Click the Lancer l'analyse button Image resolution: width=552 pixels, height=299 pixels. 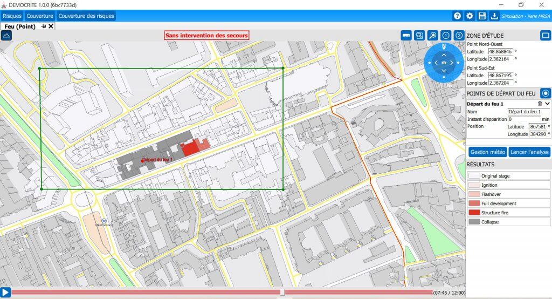[529, 152]
